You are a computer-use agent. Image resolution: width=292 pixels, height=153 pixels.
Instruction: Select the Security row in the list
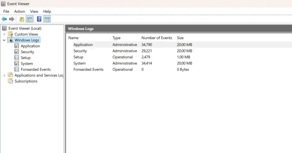pyautogui.click(x=179, y=51)
